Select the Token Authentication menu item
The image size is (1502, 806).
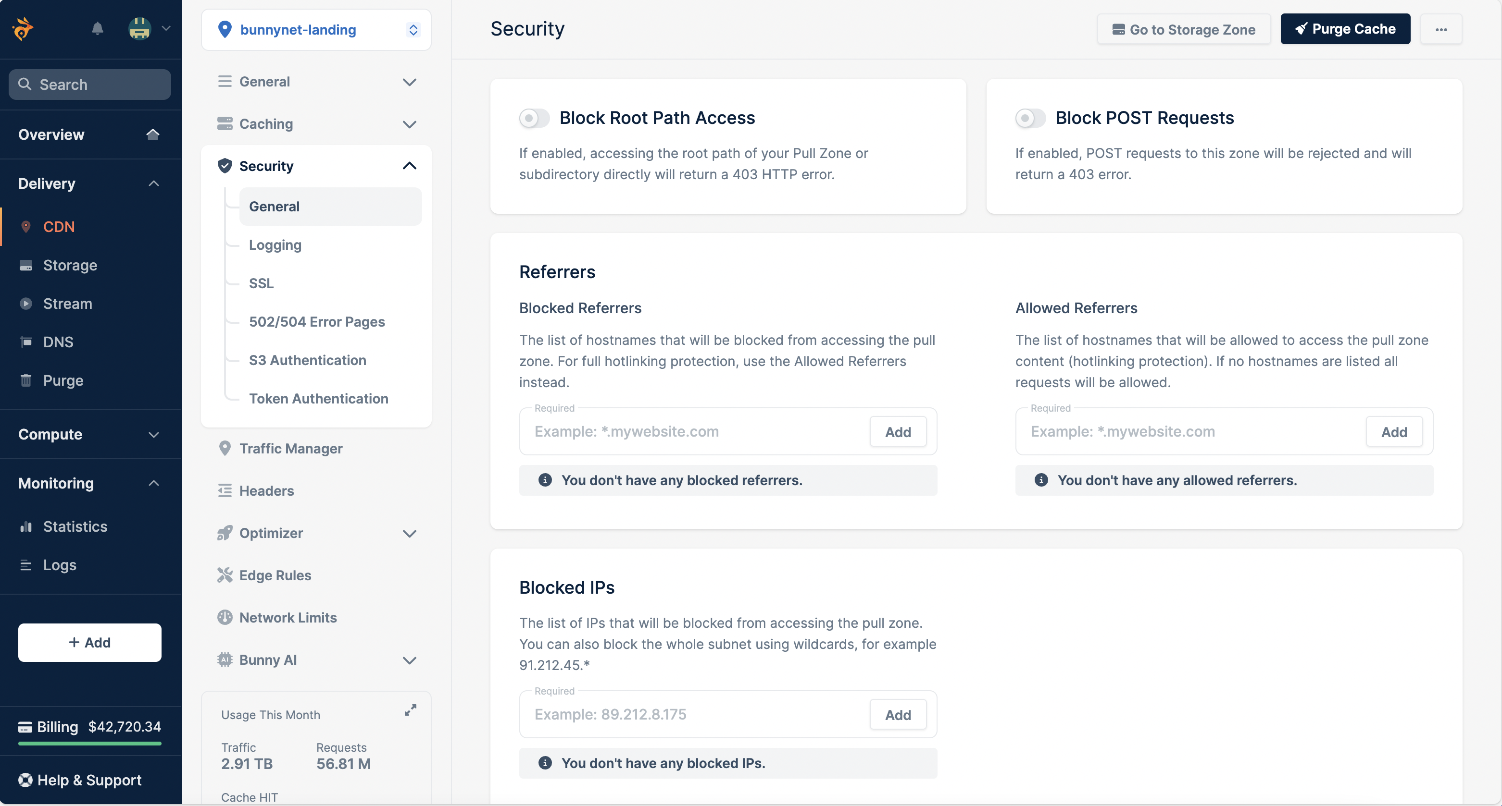[x=319, y=397]
